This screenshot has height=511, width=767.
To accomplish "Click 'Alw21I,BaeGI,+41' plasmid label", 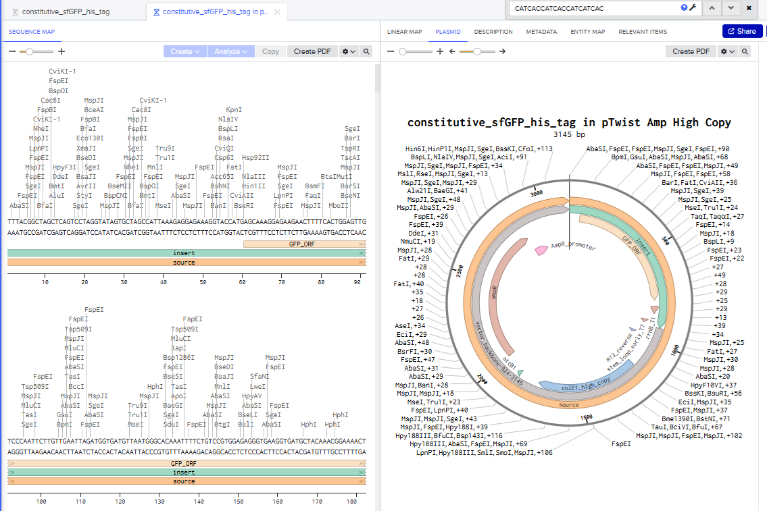I will click(x=437, y=191).
